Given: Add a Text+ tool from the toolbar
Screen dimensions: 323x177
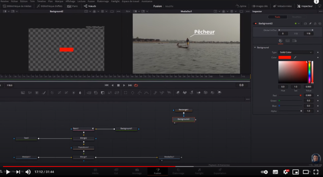Looking at the screenshot, I should click(37, 93).
